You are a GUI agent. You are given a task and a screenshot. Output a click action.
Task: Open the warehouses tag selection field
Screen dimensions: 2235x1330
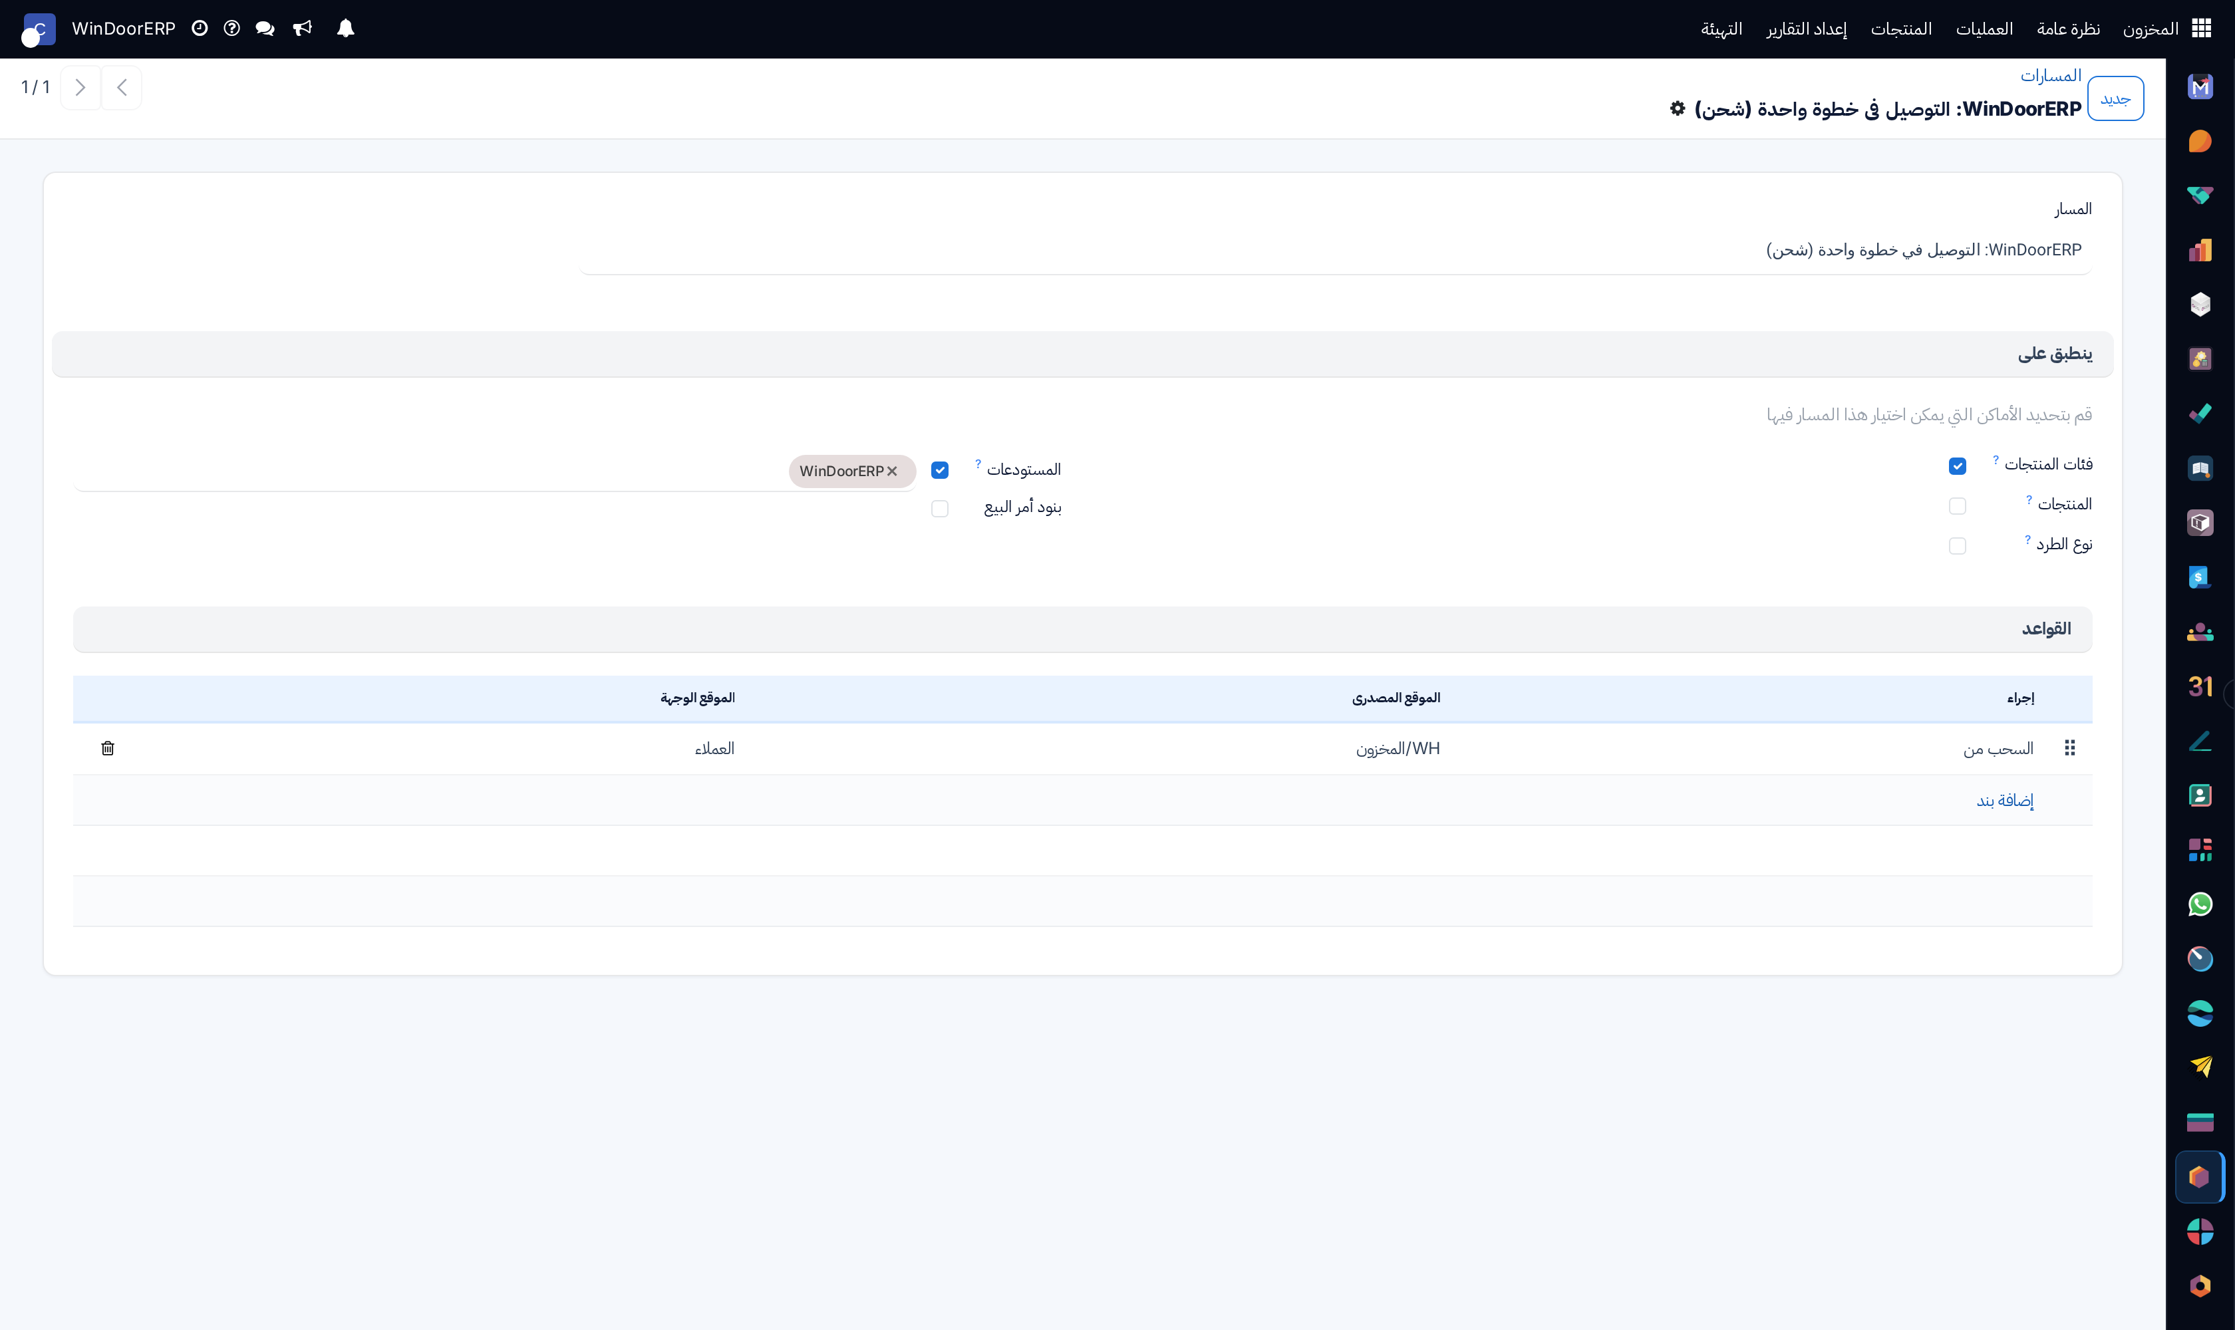(x=494, y=471)
